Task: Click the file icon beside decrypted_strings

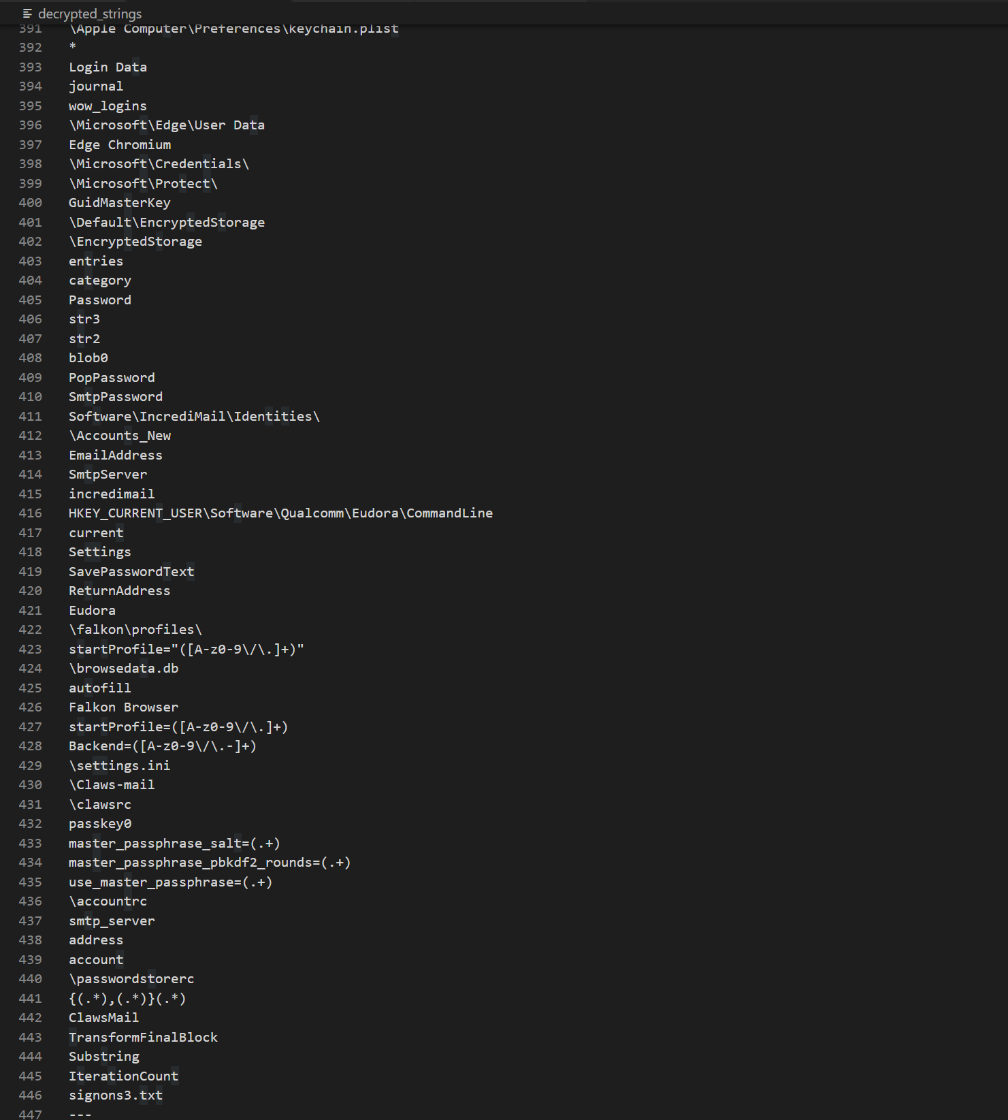Action: (27, 14)
